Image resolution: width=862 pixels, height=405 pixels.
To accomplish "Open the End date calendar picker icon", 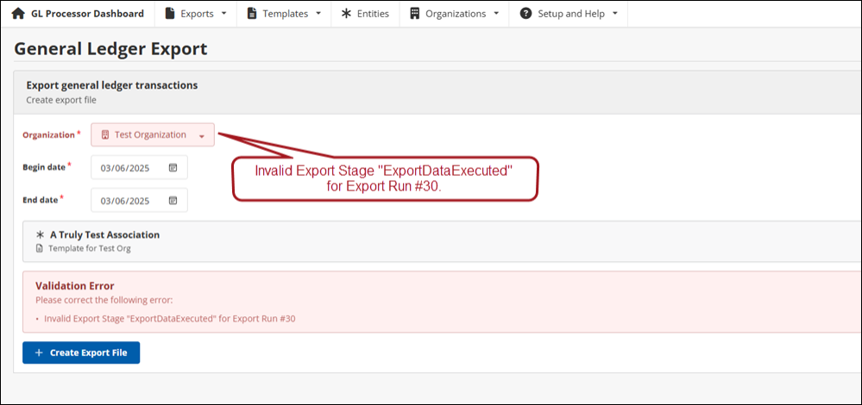I will pyautogui.click(x=173, y=201).
